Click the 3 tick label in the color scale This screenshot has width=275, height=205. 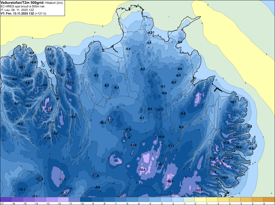[x=230, y=203]
